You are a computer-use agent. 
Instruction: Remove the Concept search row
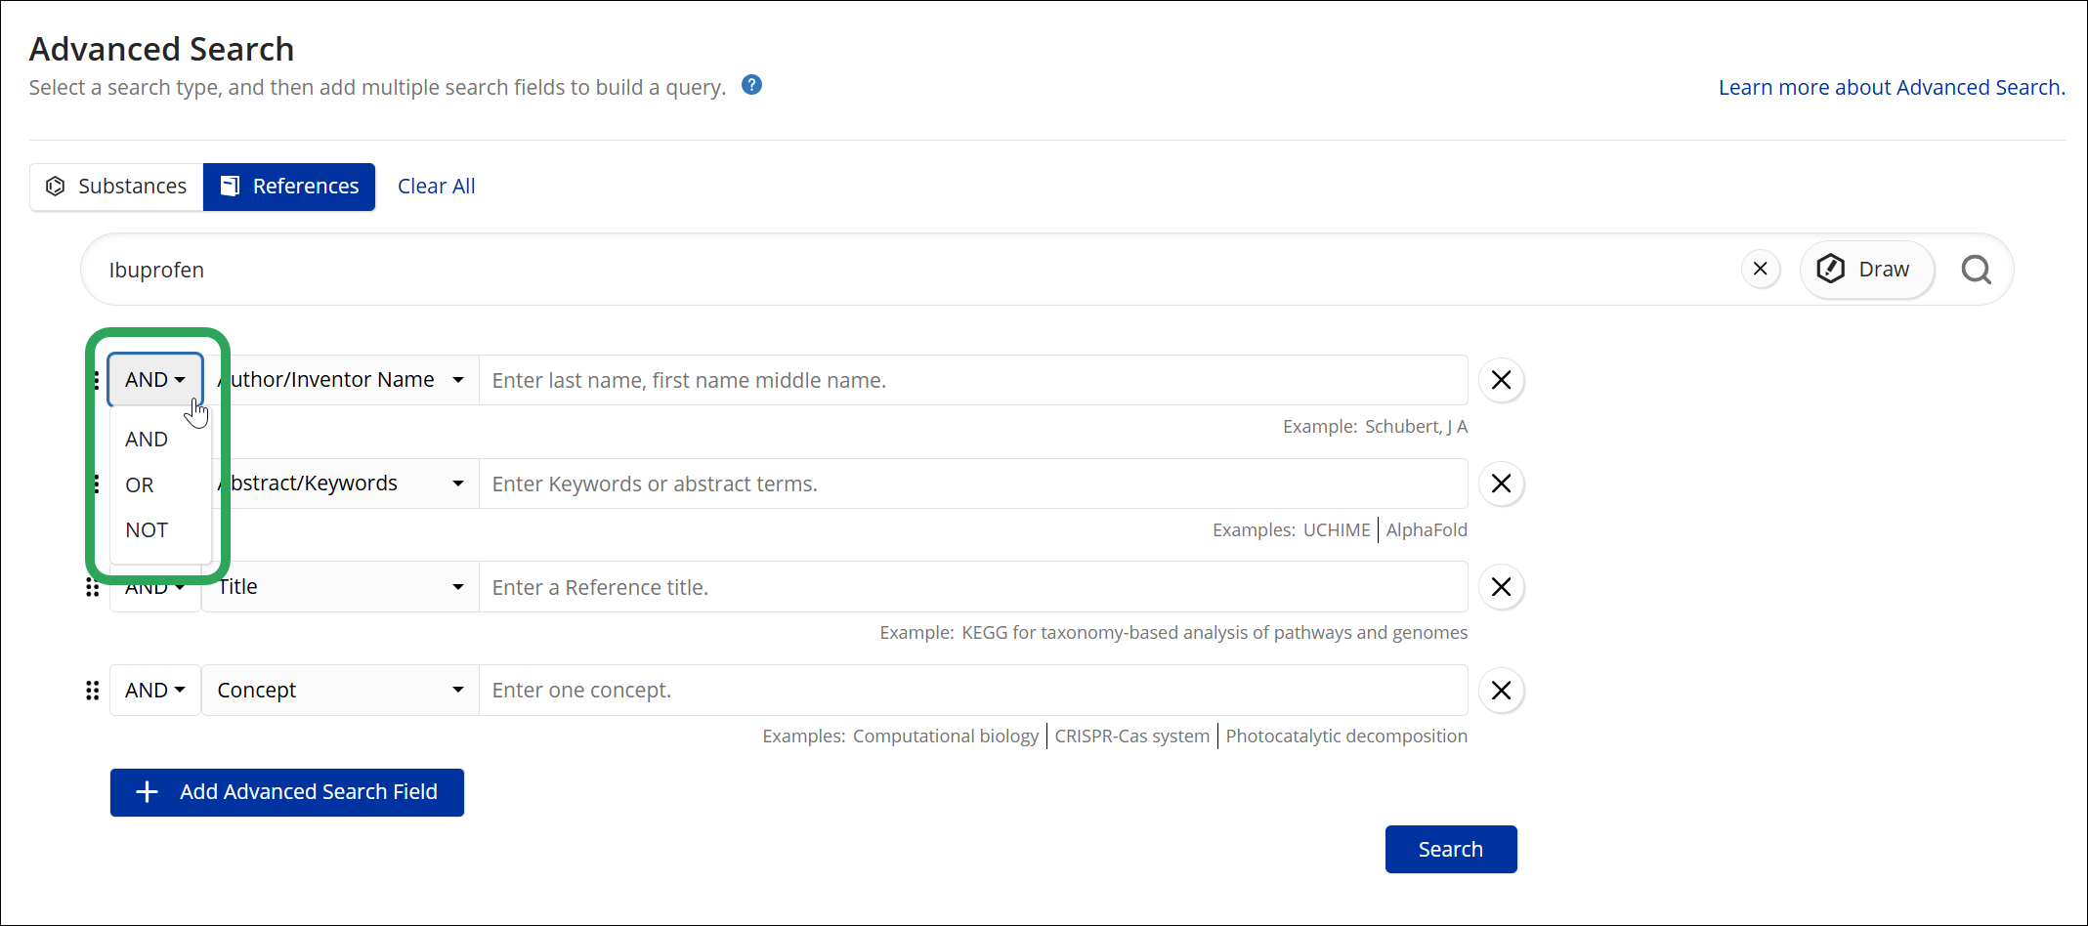pyautogui.click(x=1501, y=691)
